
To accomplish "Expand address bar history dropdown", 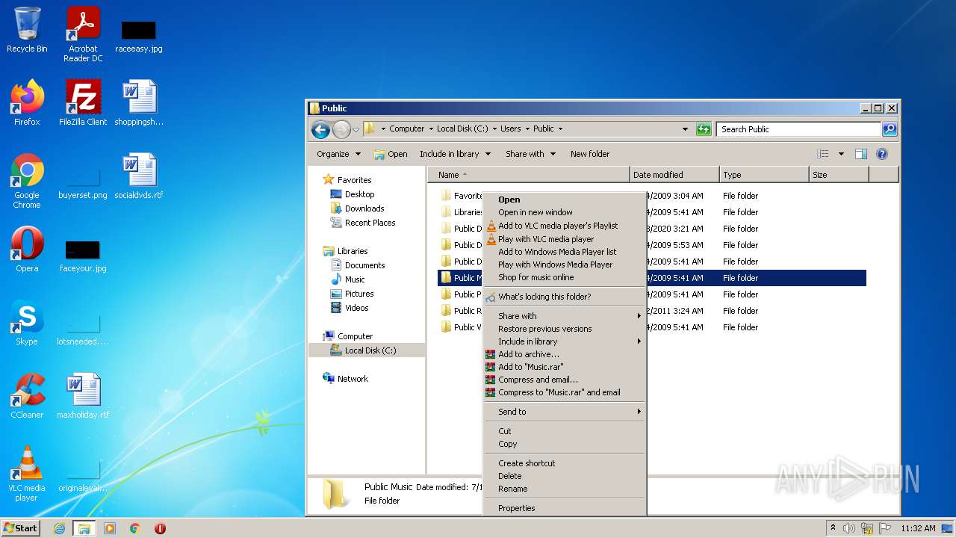I will [685, 129].
